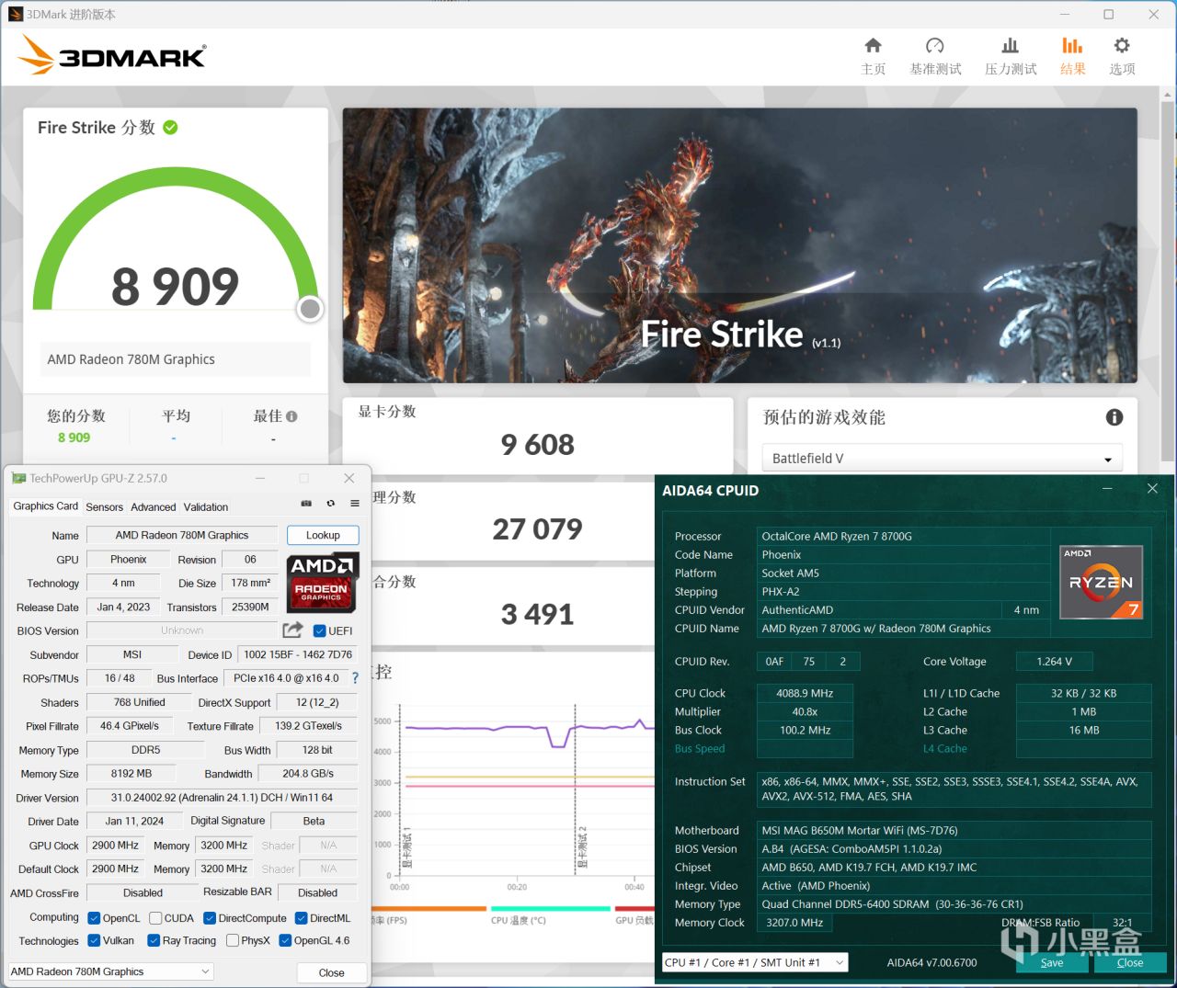Open GPU-Z hamburger menu icon
The height and width of the screenshot is (988, 1177).
(355, 504)
